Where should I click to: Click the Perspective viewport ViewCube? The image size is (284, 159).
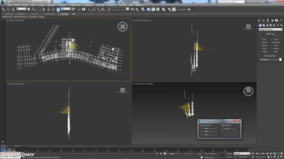tap(248, 91)
